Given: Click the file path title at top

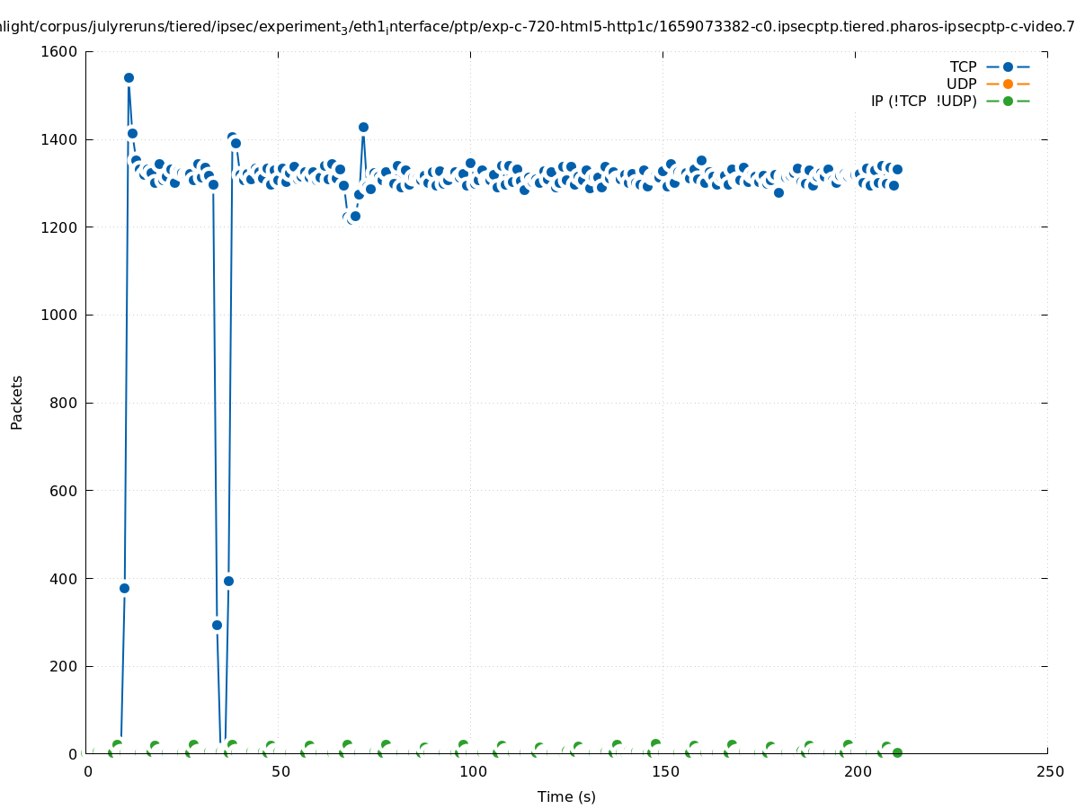Looking at the screenshot, I should 538,27.
